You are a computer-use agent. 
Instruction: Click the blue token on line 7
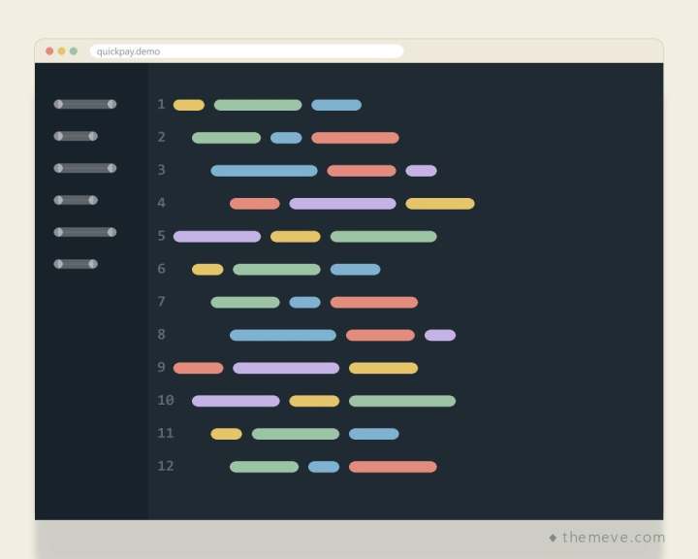[305, 303]
